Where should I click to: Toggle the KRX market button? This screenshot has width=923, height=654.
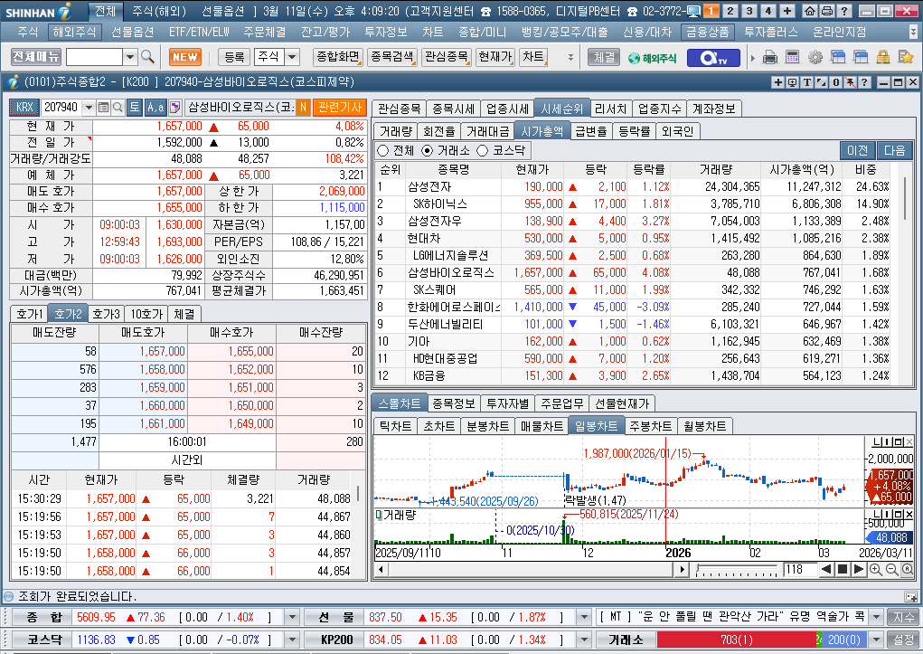(x=24, y=108)
